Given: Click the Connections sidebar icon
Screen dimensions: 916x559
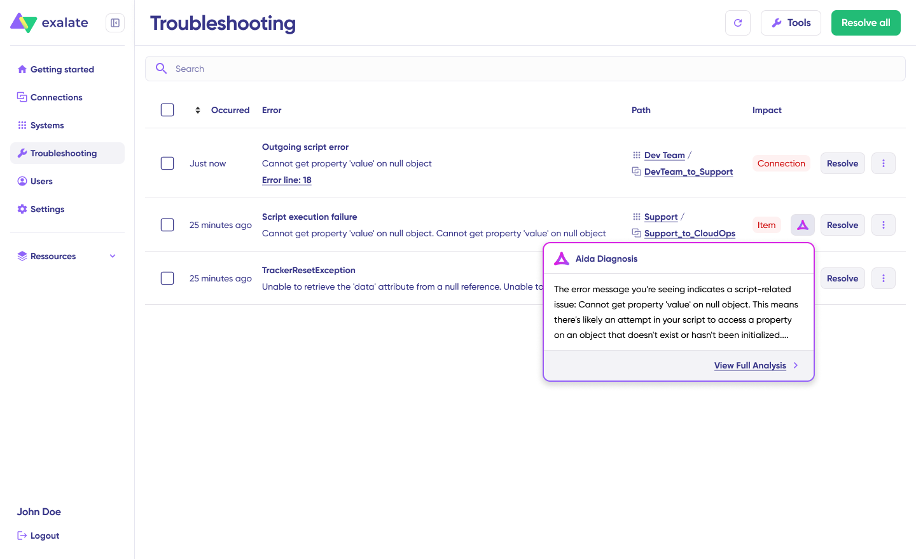Looking at the screenshot, I should pos(22,97).
